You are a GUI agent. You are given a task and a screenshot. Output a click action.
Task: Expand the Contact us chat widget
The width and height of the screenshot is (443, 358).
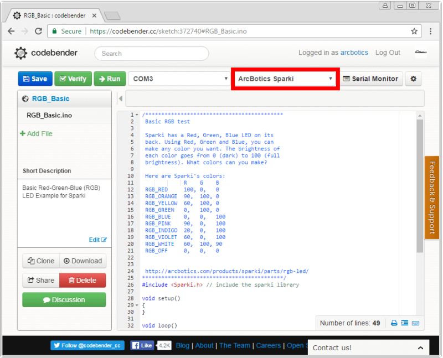pyautogui.click(x=368, y=348)
